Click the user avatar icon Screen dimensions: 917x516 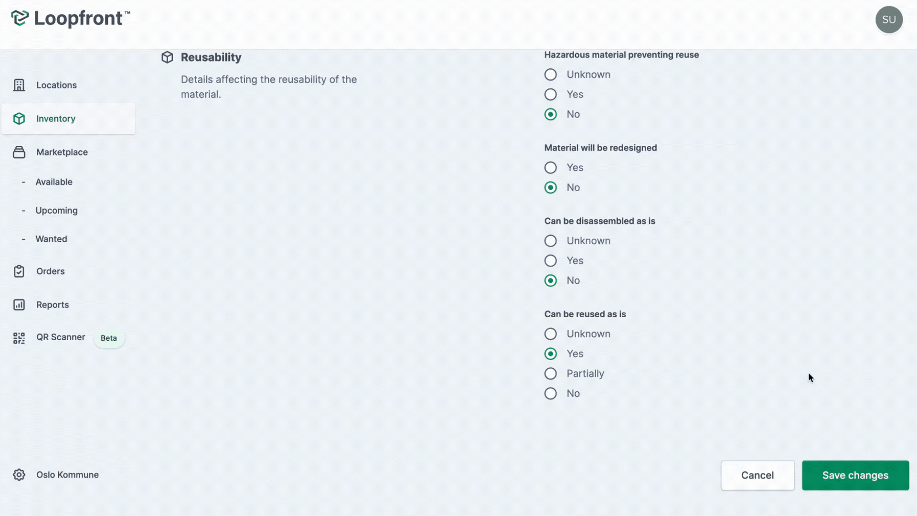[889, 20]
